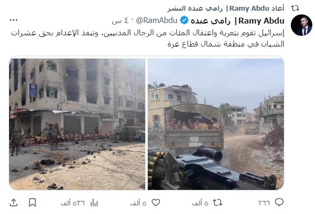
Task: Click the reposted-by Ramy Abdu header text
Action: point(226,9)
